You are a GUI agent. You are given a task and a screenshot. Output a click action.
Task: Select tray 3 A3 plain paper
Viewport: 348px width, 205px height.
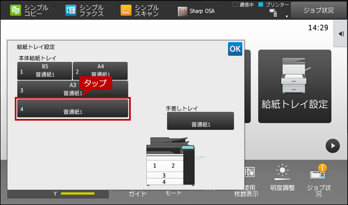(73, 89)
